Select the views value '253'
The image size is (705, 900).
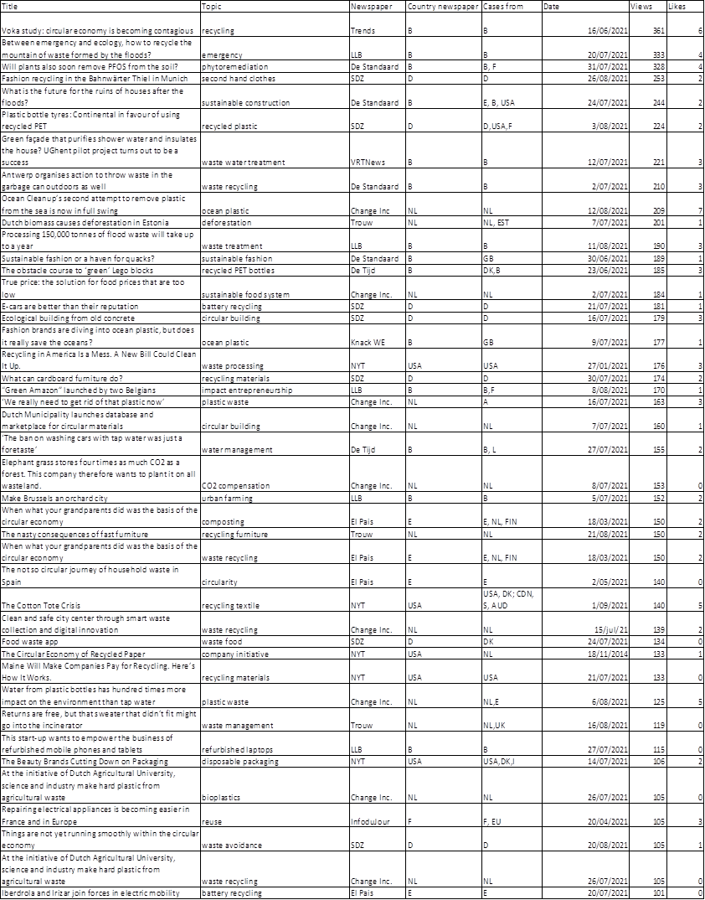(x=647, y=79)
